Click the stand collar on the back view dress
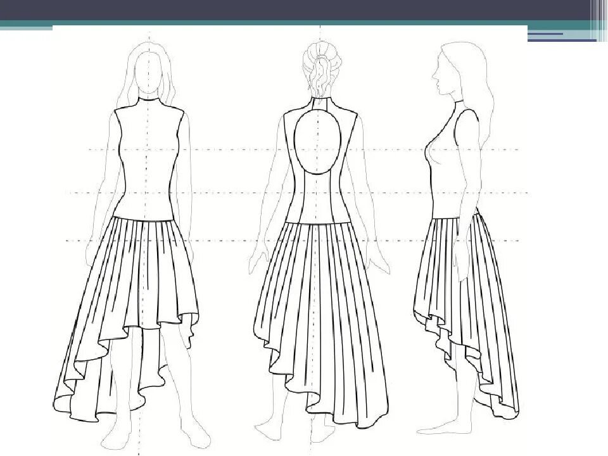This screenshot has height=456, width=608. point(320,104)
